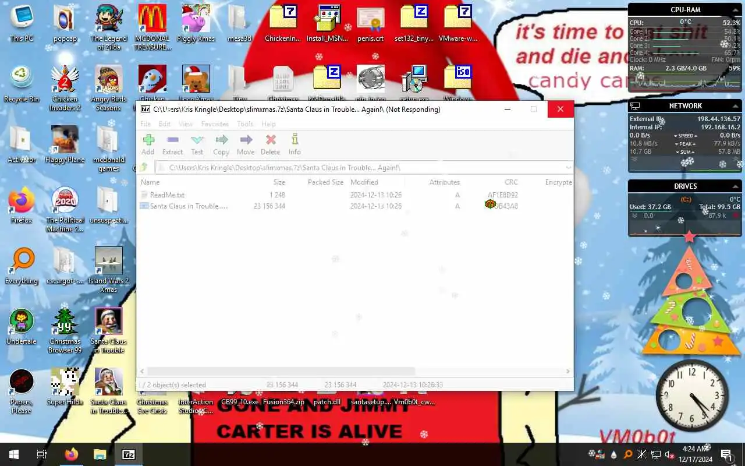
Task: Select Undertale desktop shortcut
Action: coord(22,327)
